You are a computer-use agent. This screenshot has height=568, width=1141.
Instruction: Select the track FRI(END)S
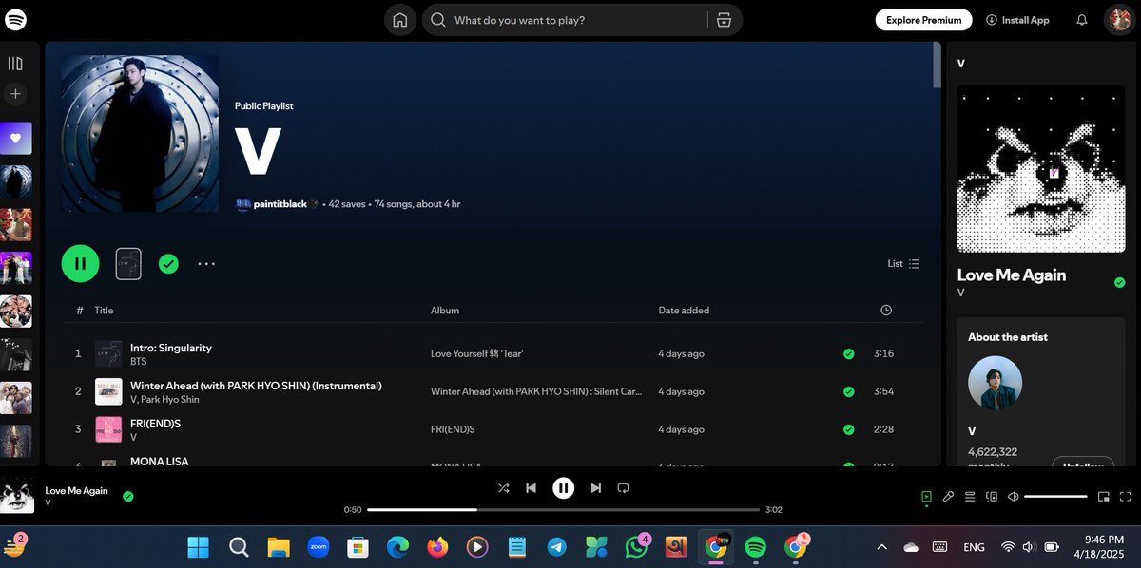(x=155, y=424)
